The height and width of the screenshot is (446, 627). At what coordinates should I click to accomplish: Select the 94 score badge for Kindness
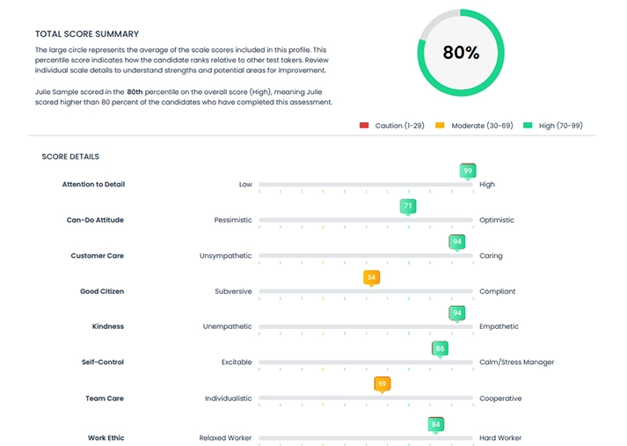[x=456, y=313]
